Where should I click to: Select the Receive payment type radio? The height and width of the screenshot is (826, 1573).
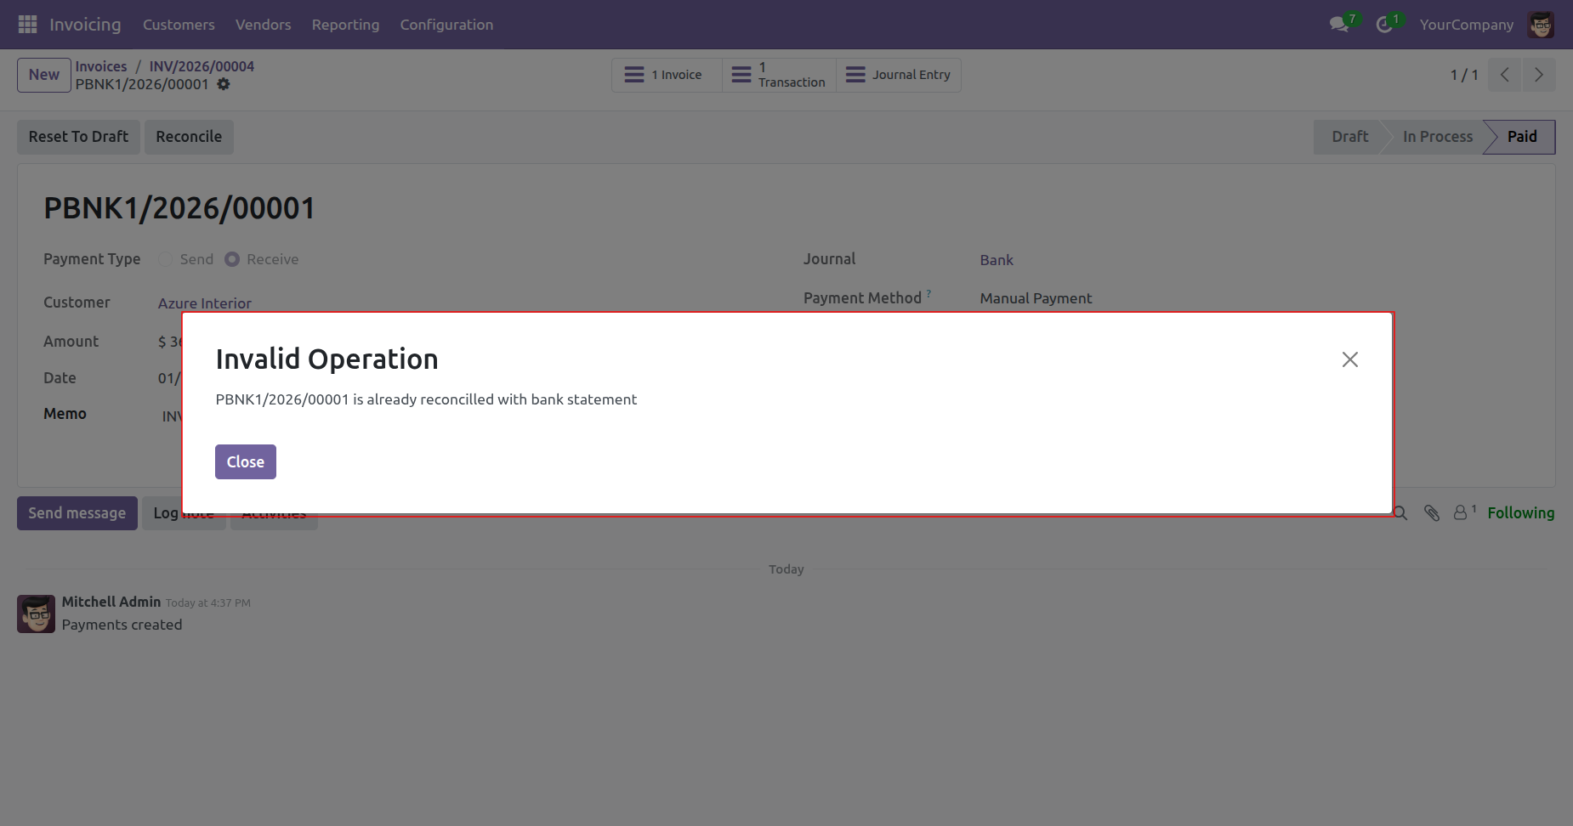pos(232,259)
